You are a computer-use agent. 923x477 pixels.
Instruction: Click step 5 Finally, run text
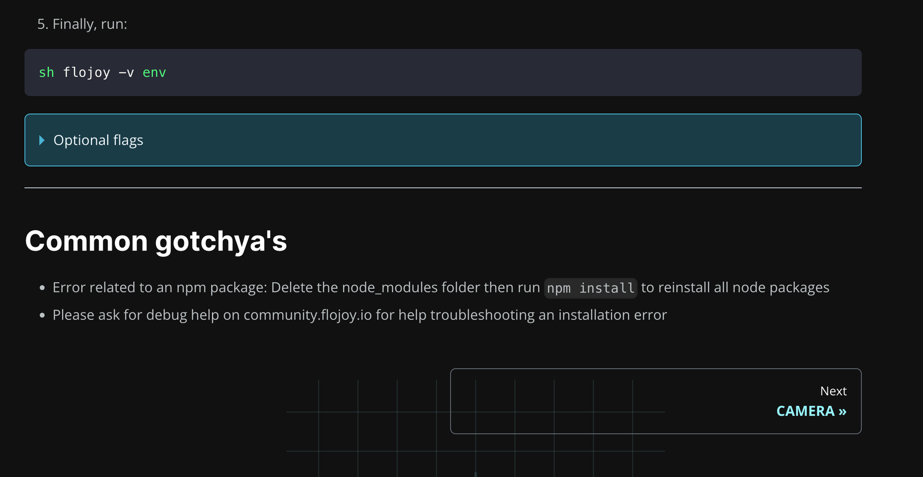point(82,24)
